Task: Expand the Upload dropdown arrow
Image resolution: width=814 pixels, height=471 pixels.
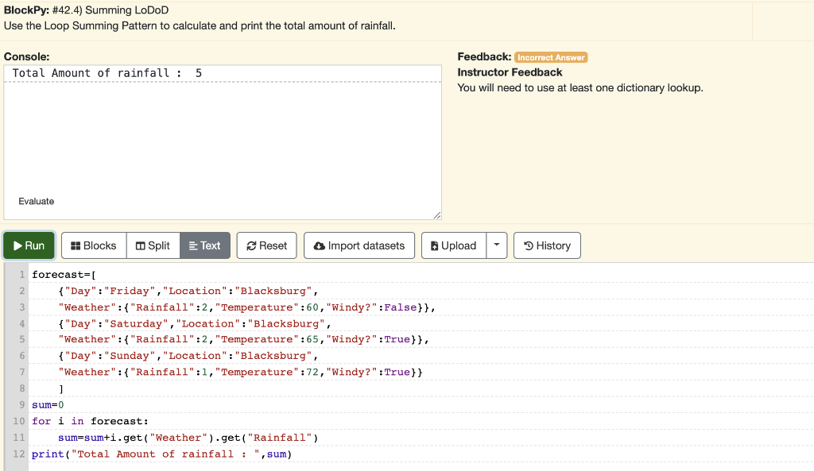Action: pos(497,245)
